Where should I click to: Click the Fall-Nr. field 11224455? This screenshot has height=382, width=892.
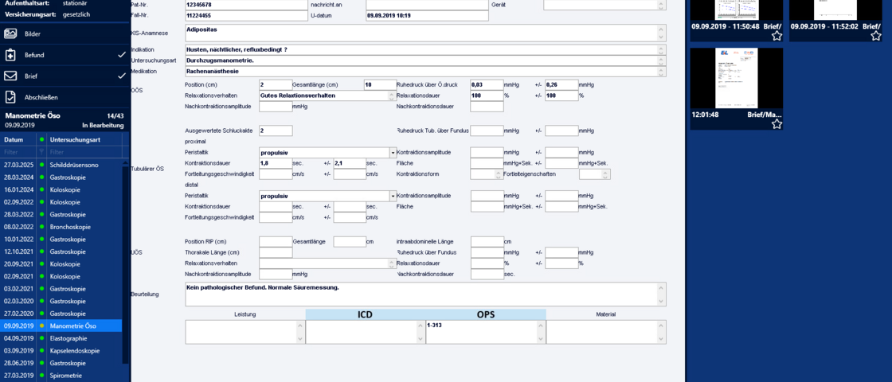click(246, 16)
